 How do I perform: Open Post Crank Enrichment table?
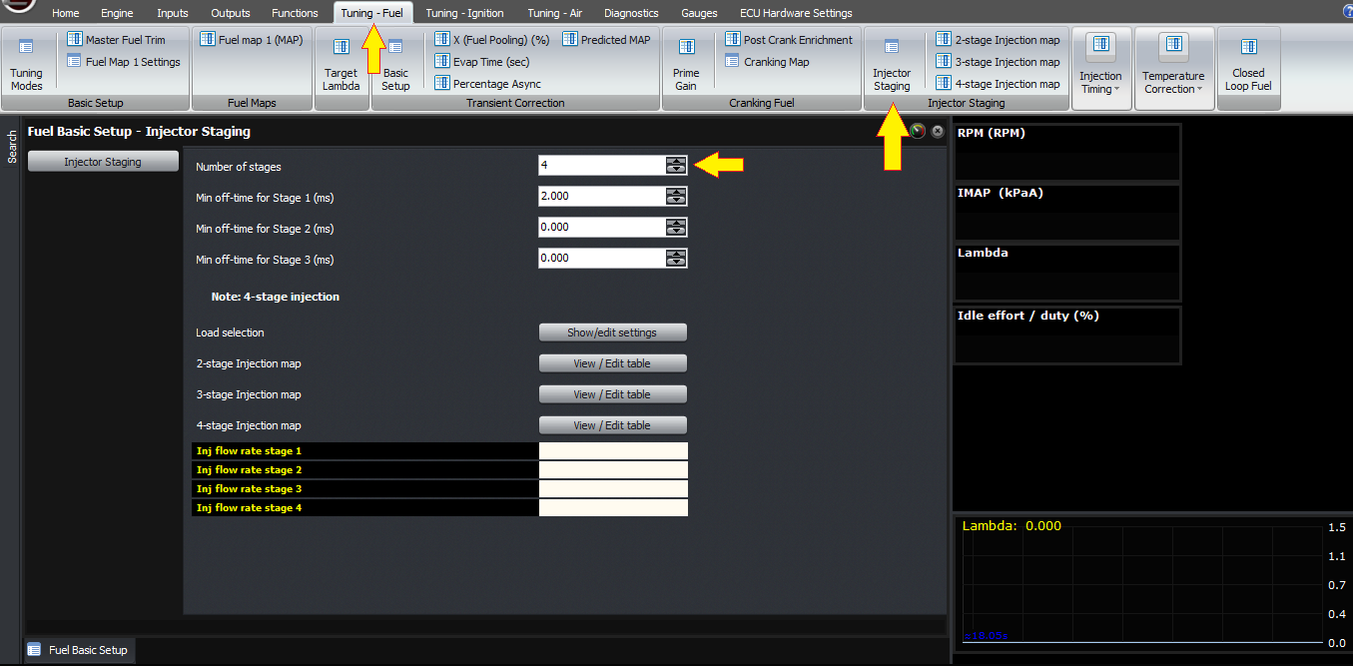coord(789,40)
